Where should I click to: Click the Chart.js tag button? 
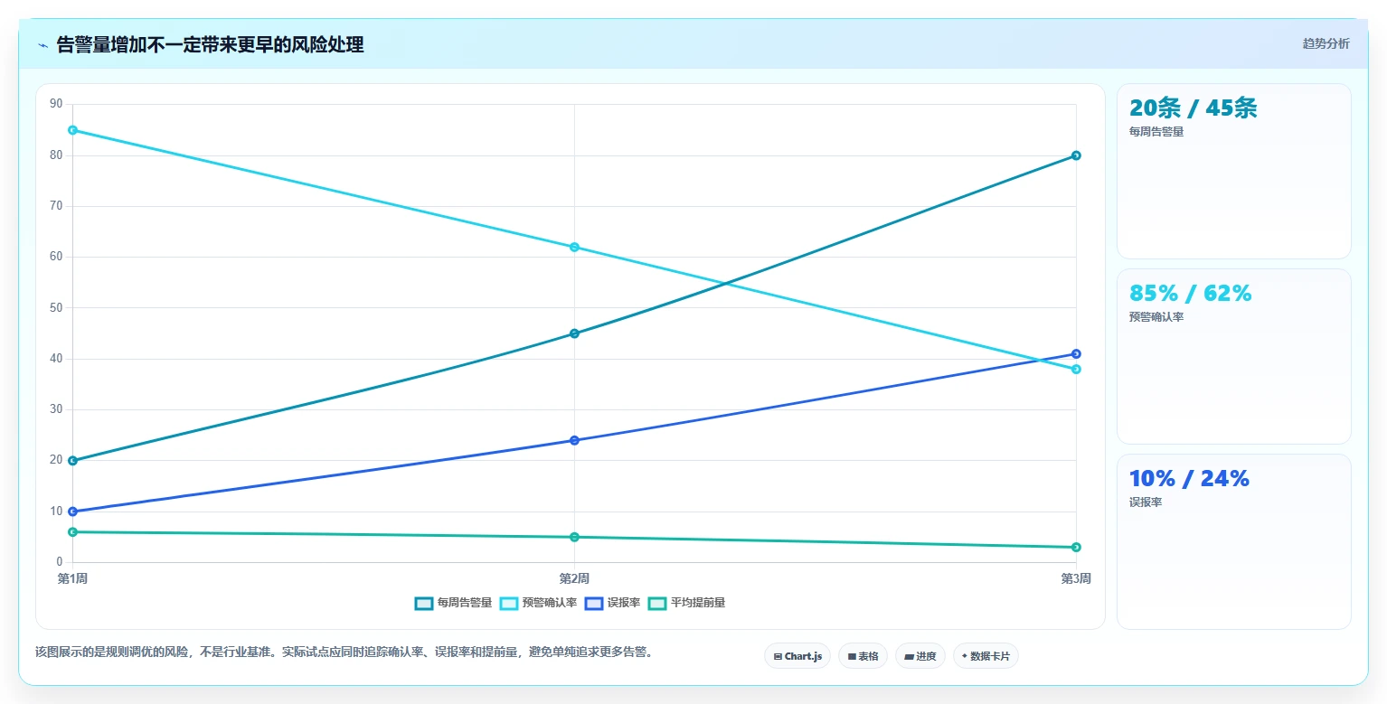pos(797,656)
